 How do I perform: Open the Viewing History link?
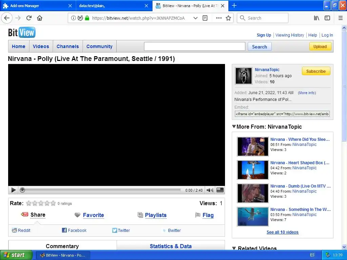click(290, 35)
